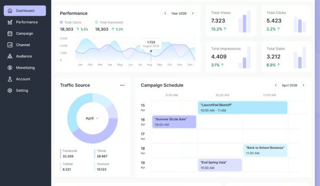Expand the April month dropdown in donut chart

(92, 118)
